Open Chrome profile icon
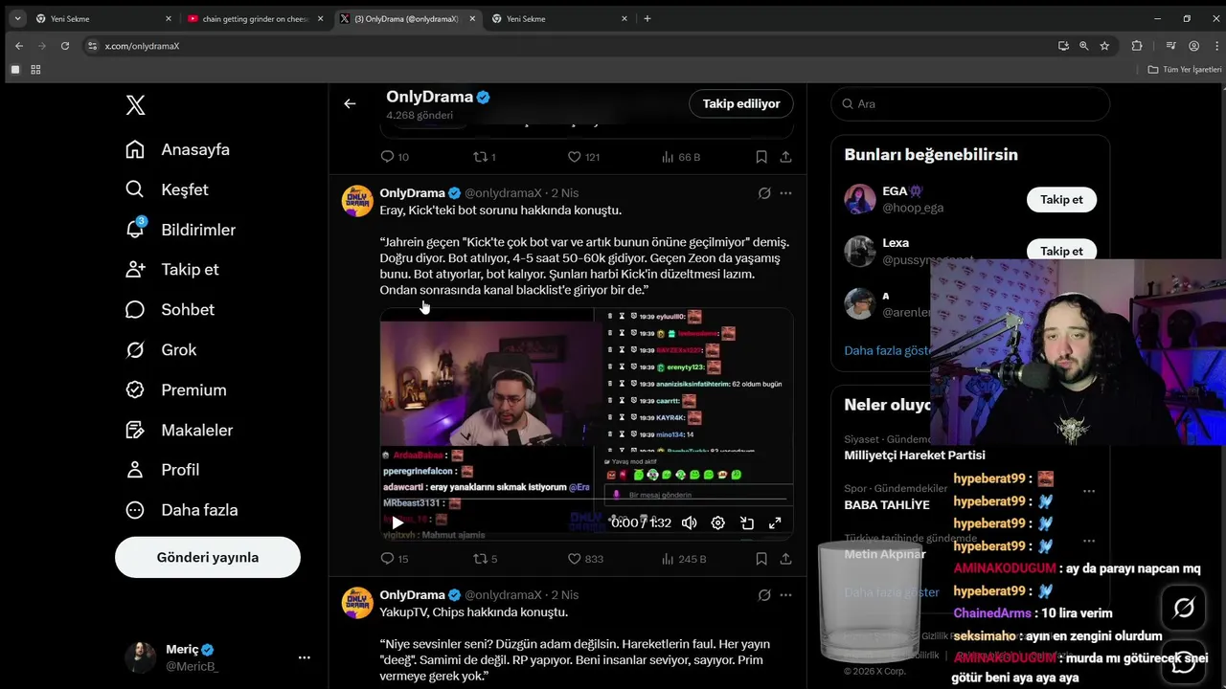The image size is (1226, 689). [1193, 45]
